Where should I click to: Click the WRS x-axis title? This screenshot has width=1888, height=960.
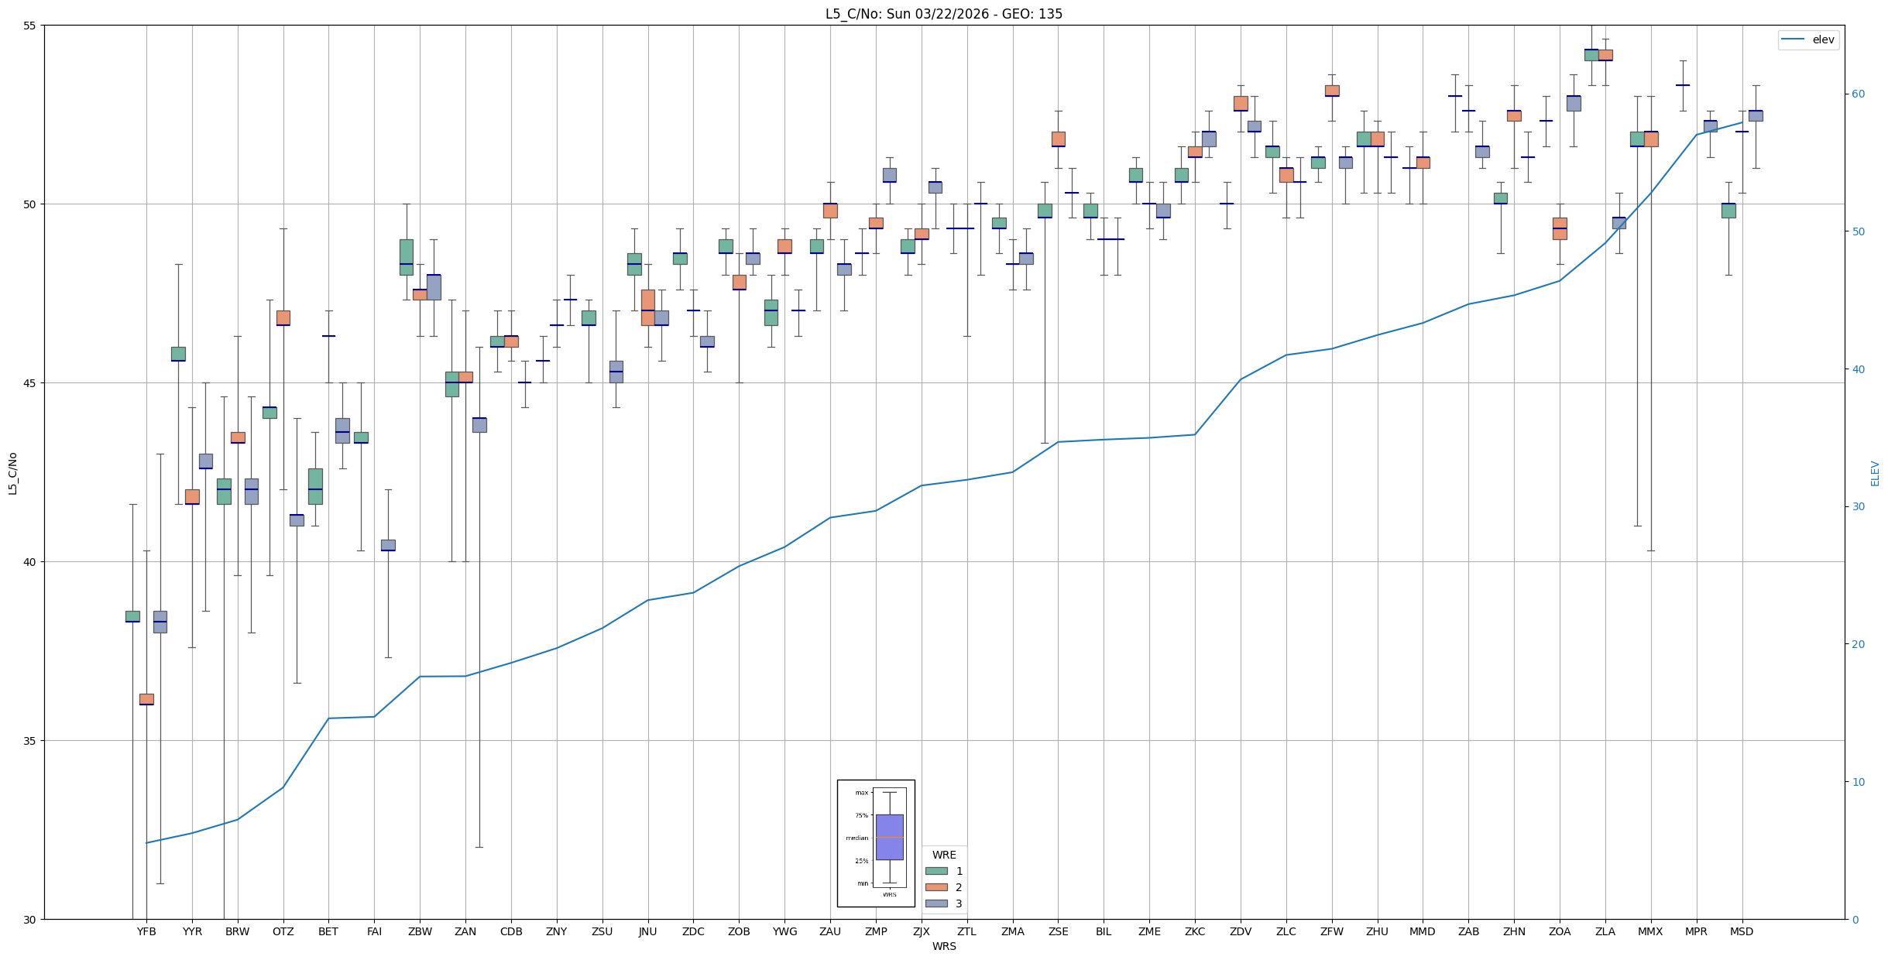click(944, 946)
